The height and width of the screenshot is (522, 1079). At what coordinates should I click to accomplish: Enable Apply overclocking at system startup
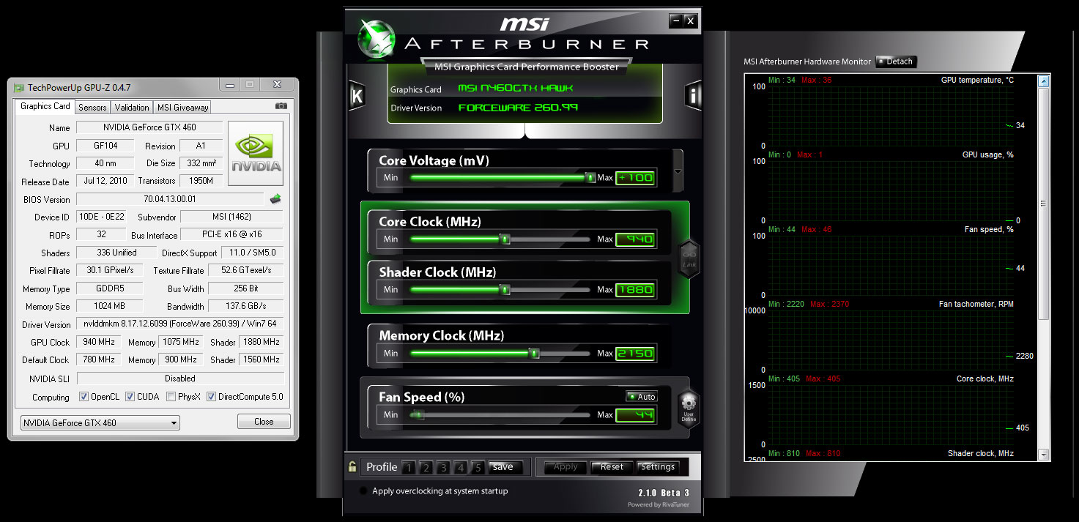point(363,491)
